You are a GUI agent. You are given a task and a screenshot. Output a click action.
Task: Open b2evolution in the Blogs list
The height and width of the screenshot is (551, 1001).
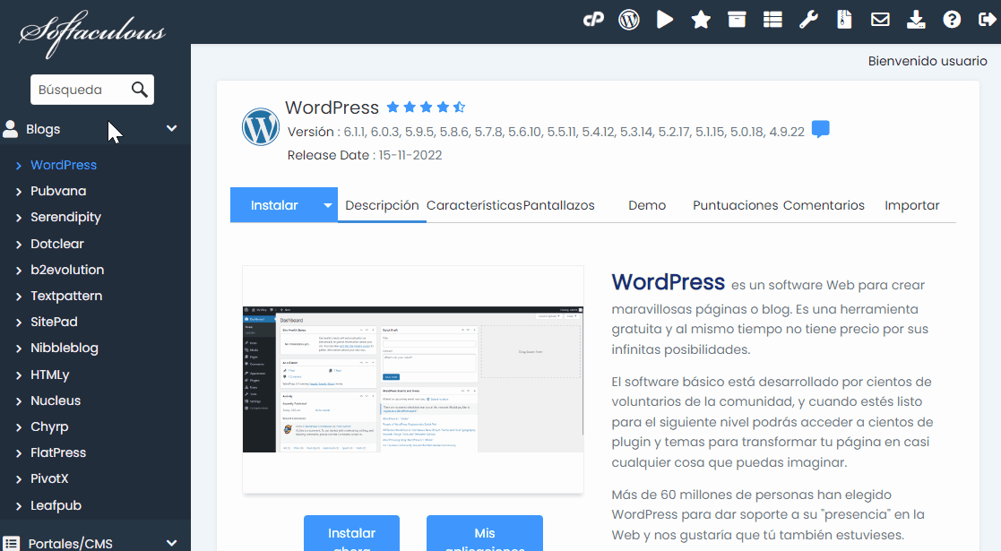[67, 270]
